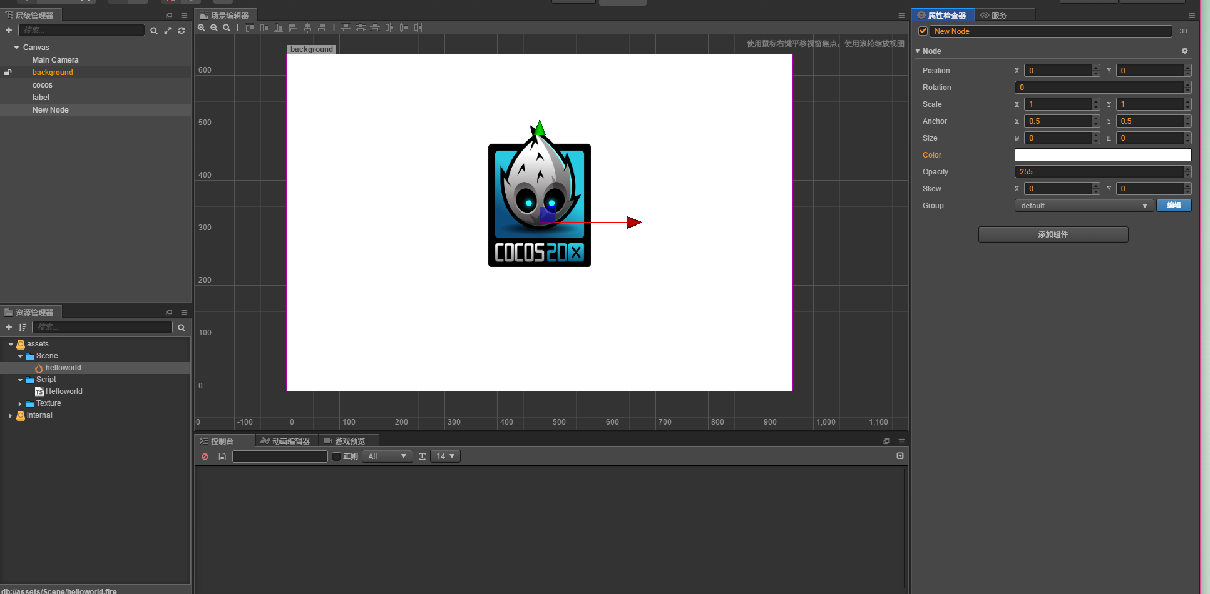This screenshot has height=594, width=1210.
Task: Zoom out the scene editor view
Action: pyautogui.click(x=214, y=28)
